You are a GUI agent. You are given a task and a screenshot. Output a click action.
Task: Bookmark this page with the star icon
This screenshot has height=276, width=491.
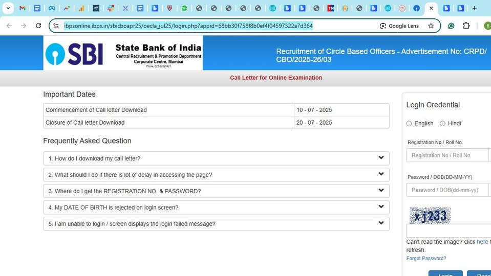[x=431, y=26]
